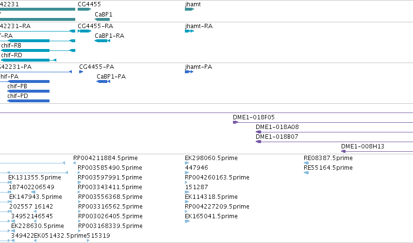Select the DME1-018F05 clone start marker
413x243 pixels.
click(236, 122)
